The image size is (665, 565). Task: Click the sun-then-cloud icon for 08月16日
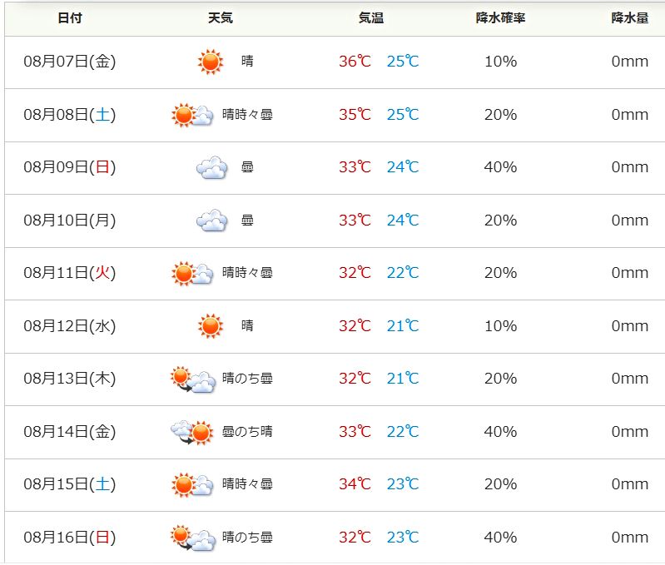coord(193,538)
